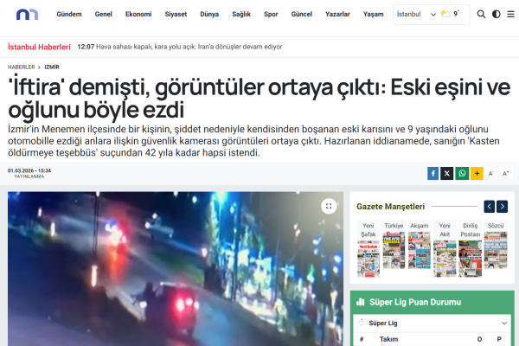Share article on X

pos(446,173)
